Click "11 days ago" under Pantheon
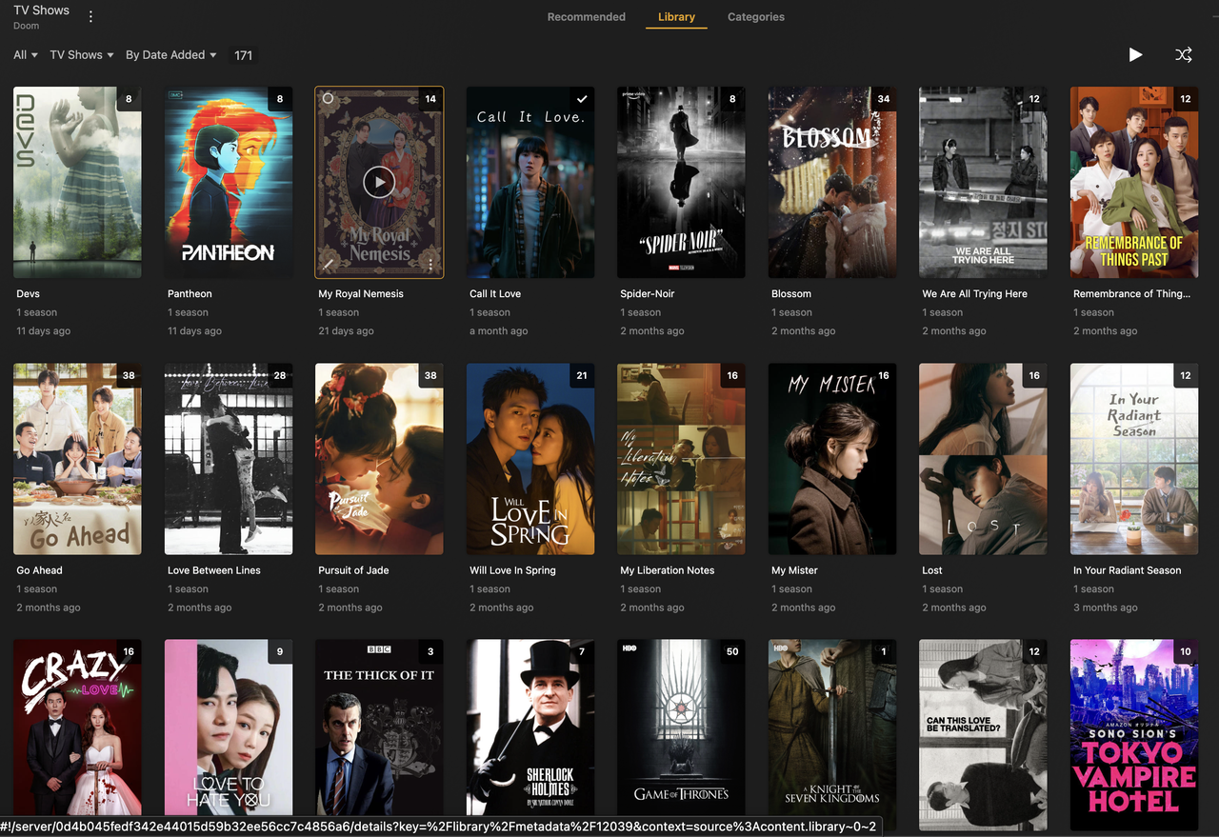This screenshot has height=837, width=1219. coord(194,331)
